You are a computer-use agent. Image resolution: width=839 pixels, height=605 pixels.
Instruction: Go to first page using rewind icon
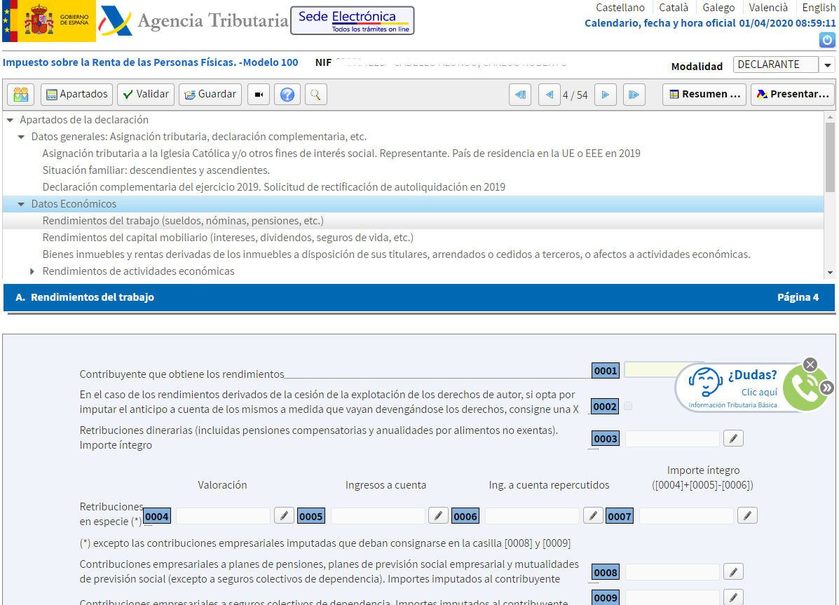click(x=520, y=95)
